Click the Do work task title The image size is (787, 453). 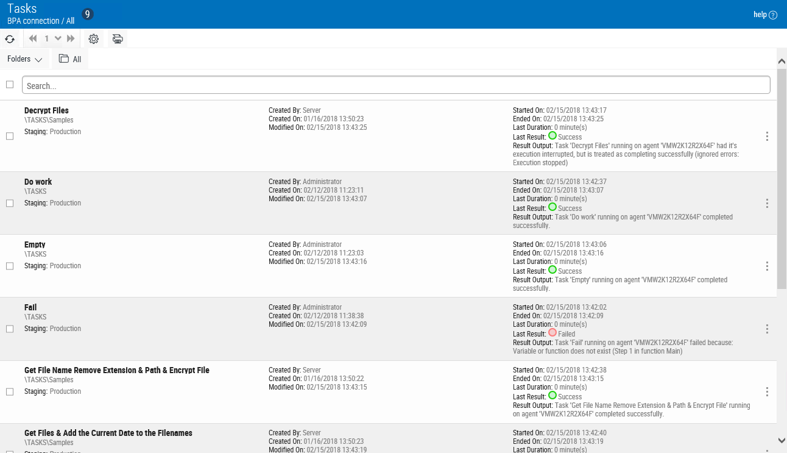tap(38, 182)
